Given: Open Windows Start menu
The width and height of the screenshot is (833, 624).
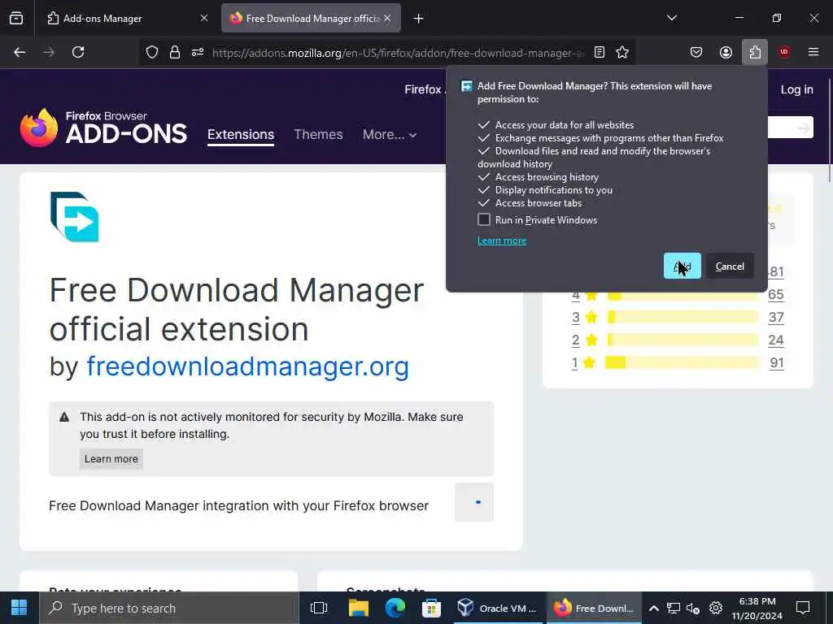Looking at the screenshot, I should point(20,608).
